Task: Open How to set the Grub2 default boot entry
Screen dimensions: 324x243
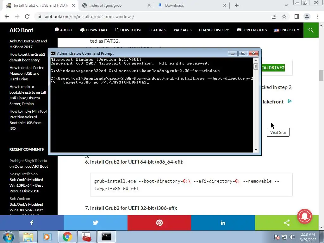Action: [x=27, y=57]
